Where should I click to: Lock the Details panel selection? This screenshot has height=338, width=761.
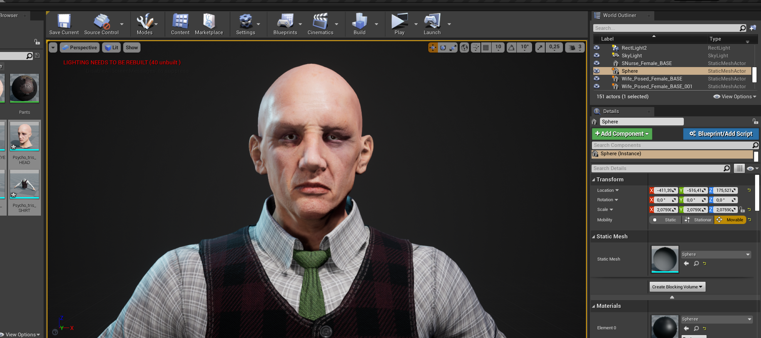pyautogui.click(x=755, y=121)
